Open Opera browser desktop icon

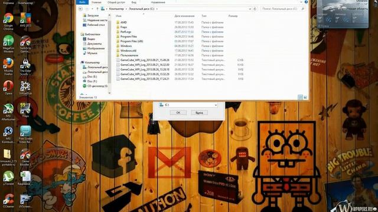coord(8,88)
